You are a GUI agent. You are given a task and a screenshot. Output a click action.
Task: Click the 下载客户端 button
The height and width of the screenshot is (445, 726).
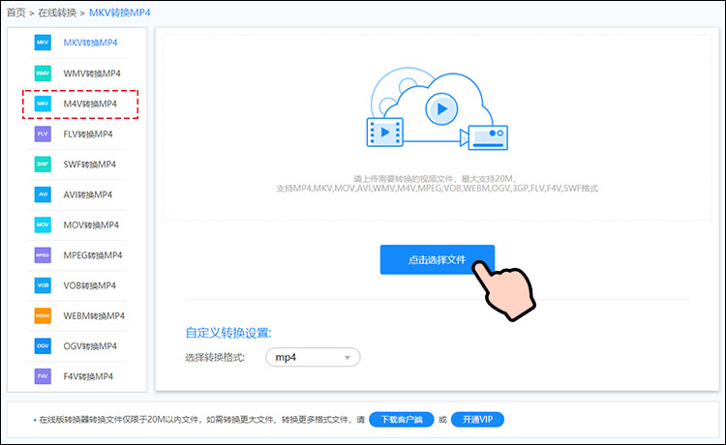click(x=402, y=420)
